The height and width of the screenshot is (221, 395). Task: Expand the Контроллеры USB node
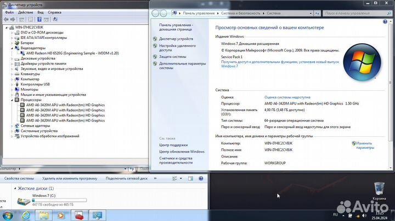12,84
